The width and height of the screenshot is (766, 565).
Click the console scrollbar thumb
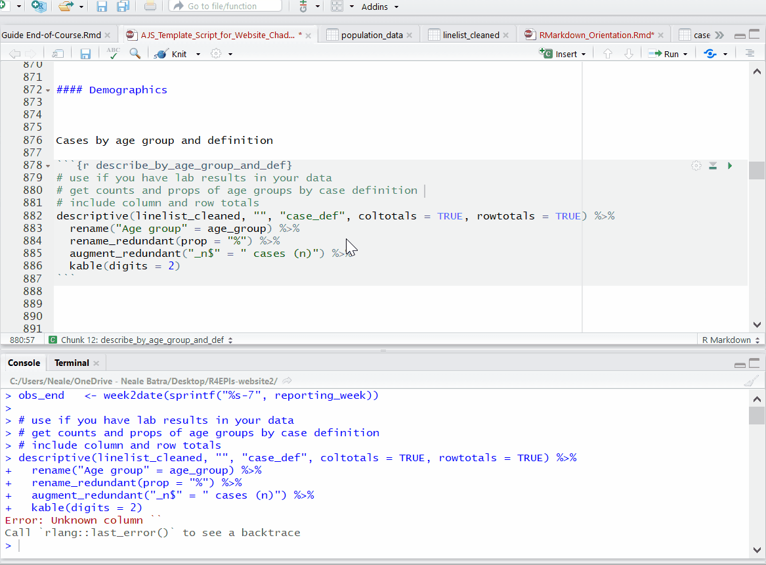click(757, 415)
